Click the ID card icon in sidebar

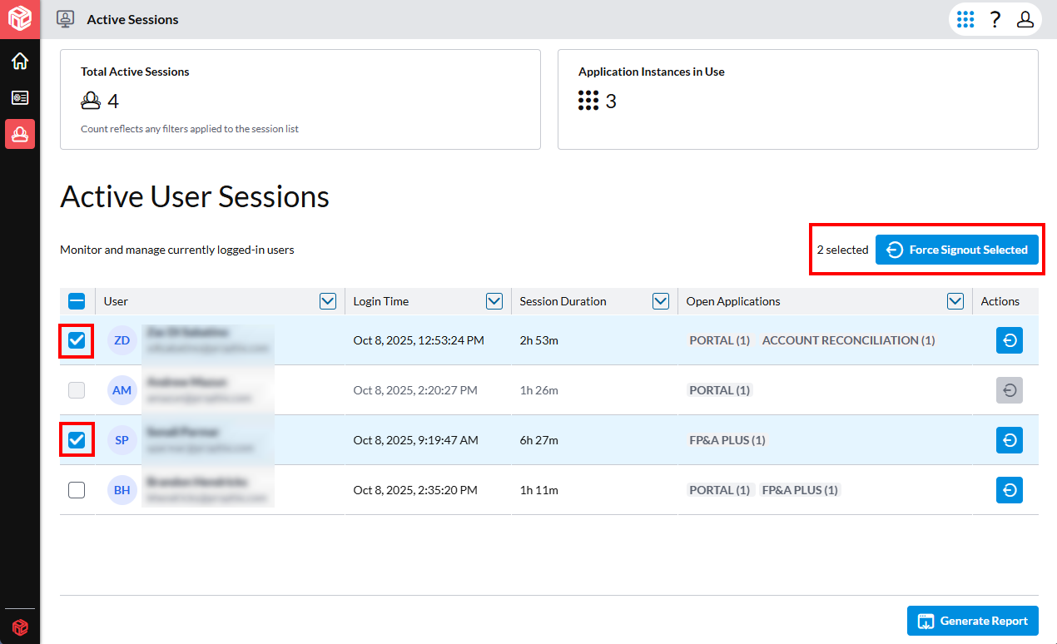coord(20,98)
